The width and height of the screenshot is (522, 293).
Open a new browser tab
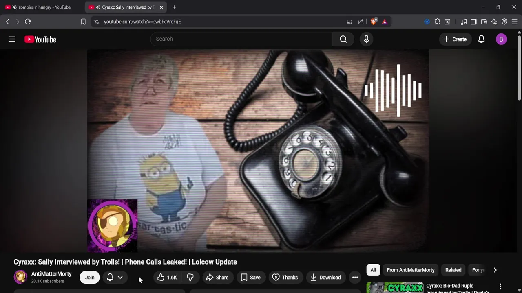pos(174,7)
